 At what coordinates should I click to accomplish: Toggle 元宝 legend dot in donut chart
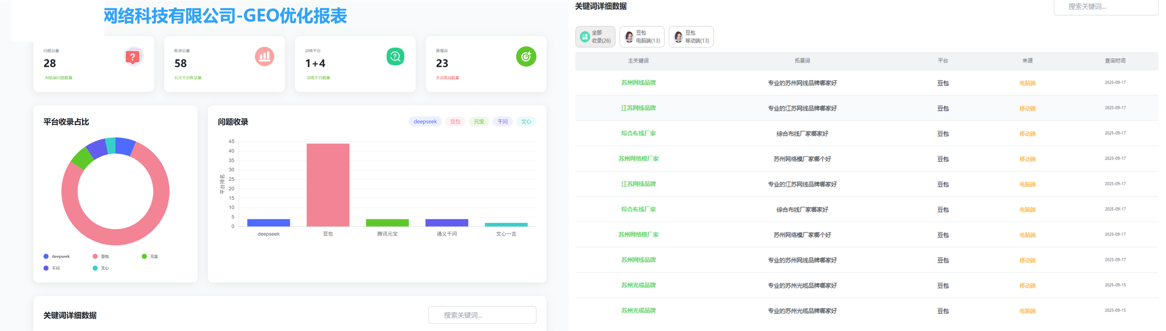[144, 256]
